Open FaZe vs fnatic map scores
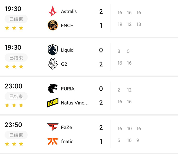The image size is (178, 154). [129, 134]
